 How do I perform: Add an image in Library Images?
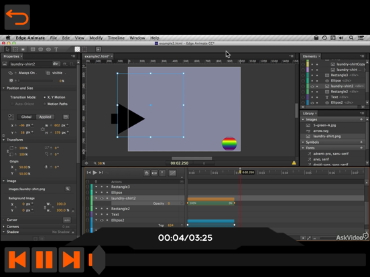tap(361, 119)
